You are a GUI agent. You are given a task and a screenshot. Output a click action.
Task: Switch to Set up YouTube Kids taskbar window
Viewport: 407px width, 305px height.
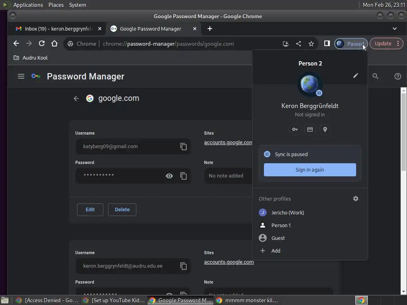click(114, 300)
